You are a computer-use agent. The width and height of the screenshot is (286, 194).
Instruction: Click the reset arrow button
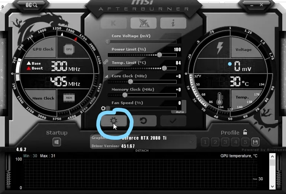click(x=143, y=121)
